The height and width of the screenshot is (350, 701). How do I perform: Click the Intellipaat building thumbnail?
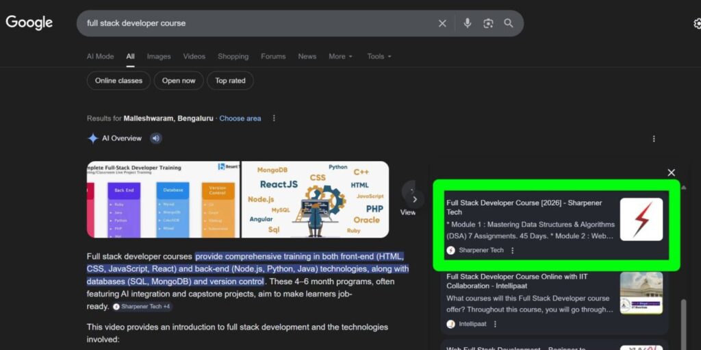[x=641, y=293]
